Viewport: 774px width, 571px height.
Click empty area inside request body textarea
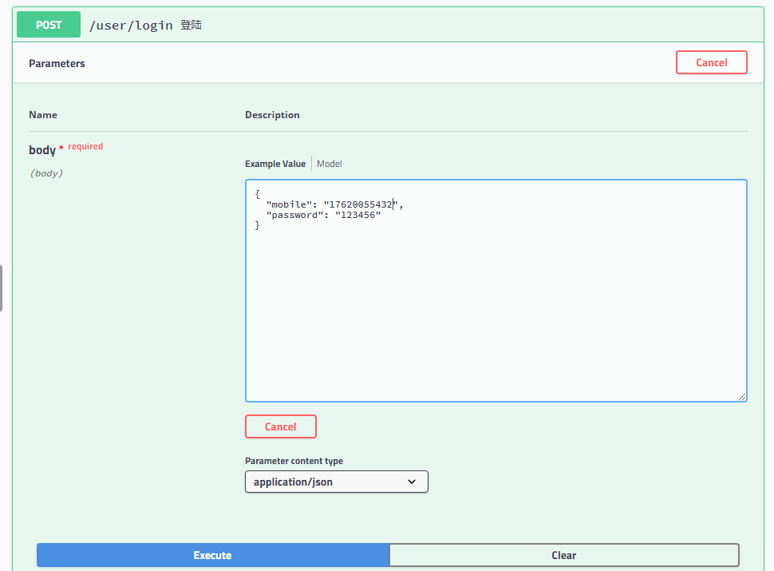pos(495,319)
